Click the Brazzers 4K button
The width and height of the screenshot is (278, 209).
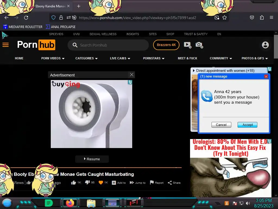point(166,45)
